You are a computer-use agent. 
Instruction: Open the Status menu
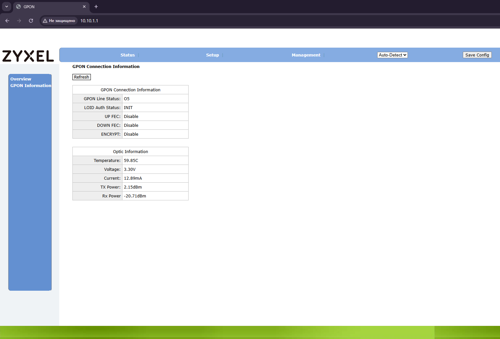pos(128,55)
